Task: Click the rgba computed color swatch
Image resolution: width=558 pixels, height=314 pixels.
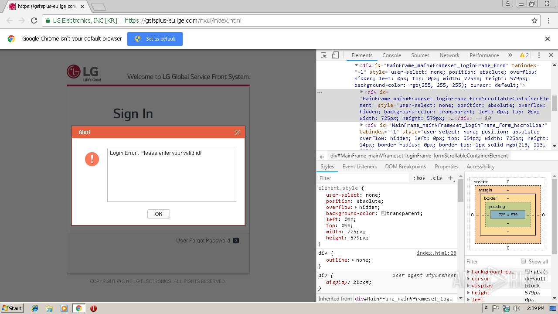Action: point(527,272)
